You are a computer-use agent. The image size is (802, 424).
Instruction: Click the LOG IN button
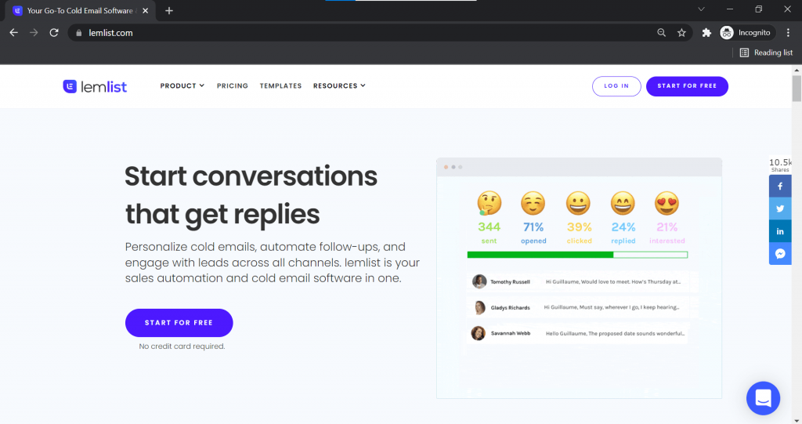[616, 86]
